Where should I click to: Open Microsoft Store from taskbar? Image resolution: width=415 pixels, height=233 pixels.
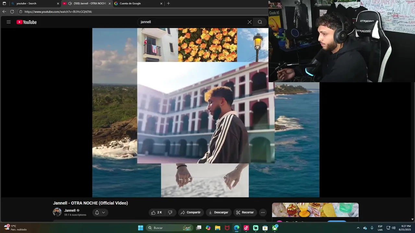click(x=265, y=228)
